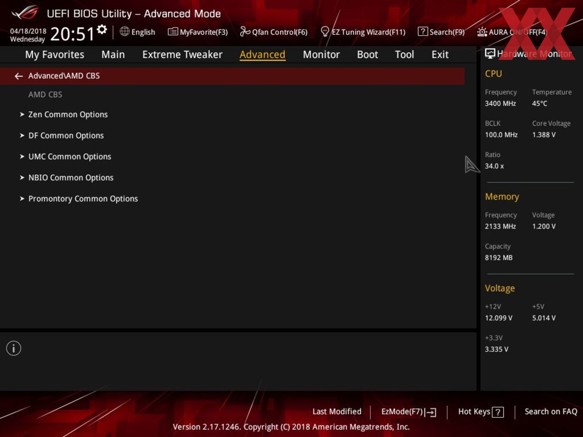Image resolution: width=583 pixels, height=437 pixels.
Task: Click the Version 2.17.1246 copyright text
Action: click(x=291, y=427)
